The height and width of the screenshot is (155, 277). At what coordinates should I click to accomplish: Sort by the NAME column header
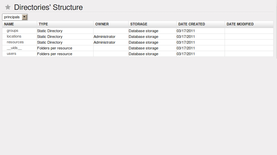click(9, 24)
